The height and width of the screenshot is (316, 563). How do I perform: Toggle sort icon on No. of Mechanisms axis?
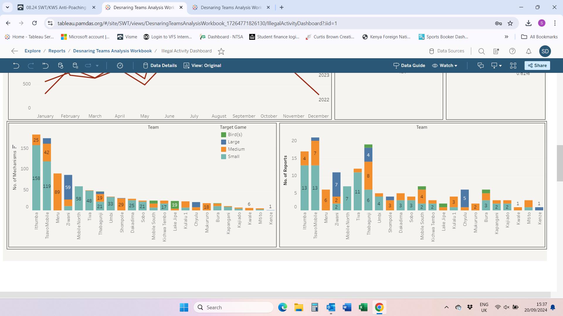[14, 147]
